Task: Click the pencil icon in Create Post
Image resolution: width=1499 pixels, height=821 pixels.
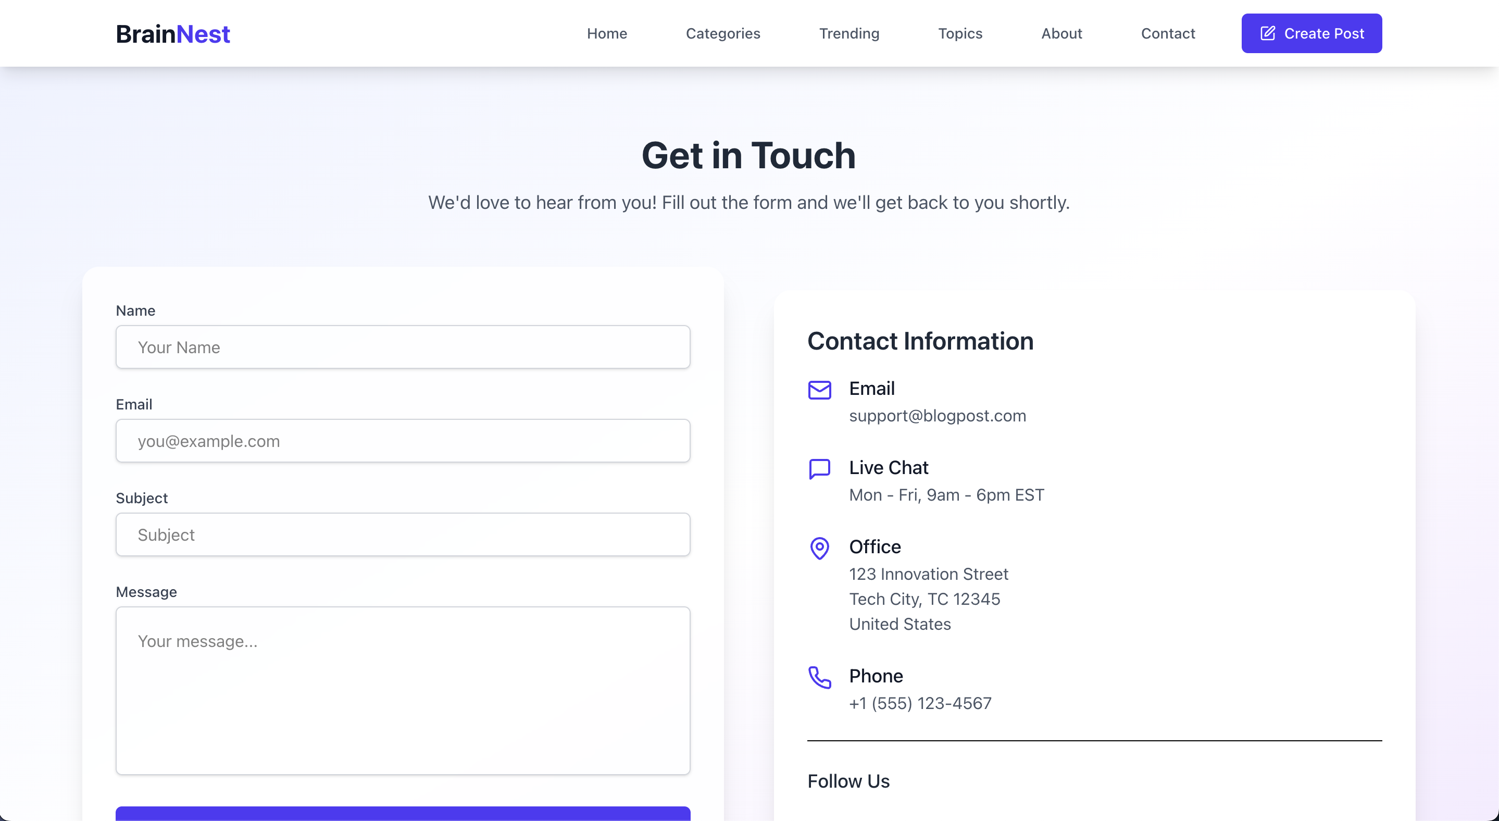Action: tap(1267, 33)
